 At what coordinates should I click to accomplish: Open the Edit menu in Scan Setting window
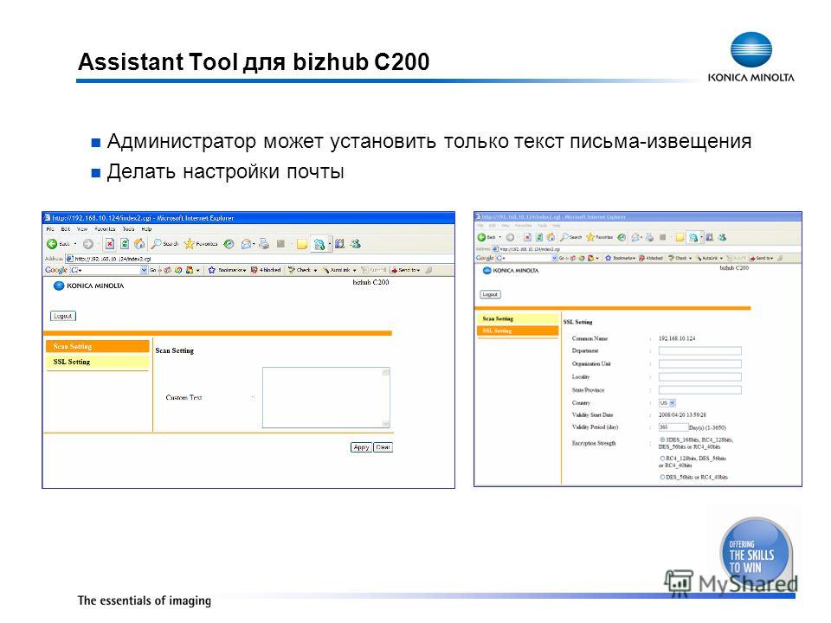[x=65, y=229]
